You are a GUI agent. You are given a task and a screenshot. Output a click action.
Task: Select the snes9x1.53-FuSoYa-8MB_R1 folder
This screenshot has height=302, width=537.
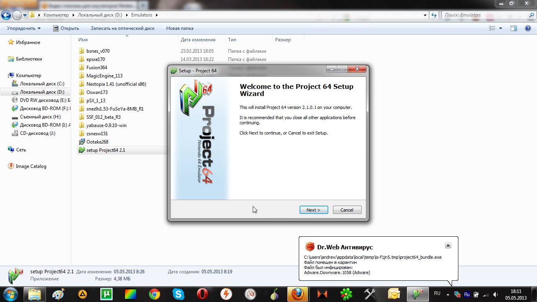[x=115, y=109]
